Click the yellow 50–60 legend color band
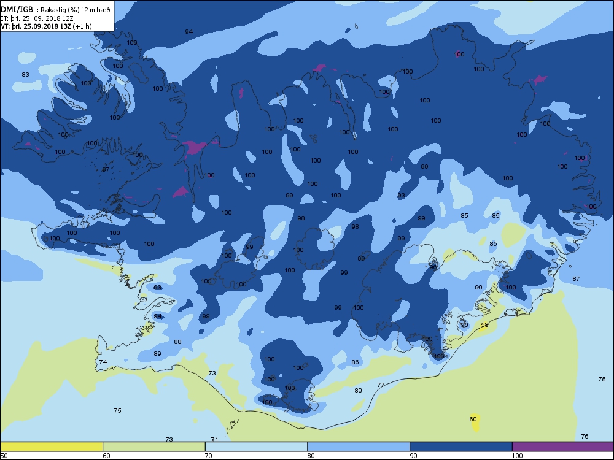Screen dimensions: 614x460 coord(52,447)
